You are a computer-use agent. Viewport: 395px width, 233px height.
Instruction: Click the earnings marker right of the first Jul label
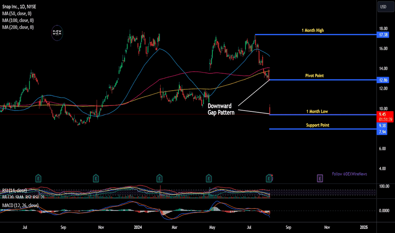[x=38, y=179]
